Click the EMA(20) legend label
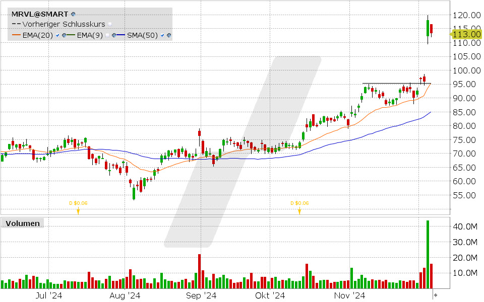484x302 pixels. pos(38,35)
